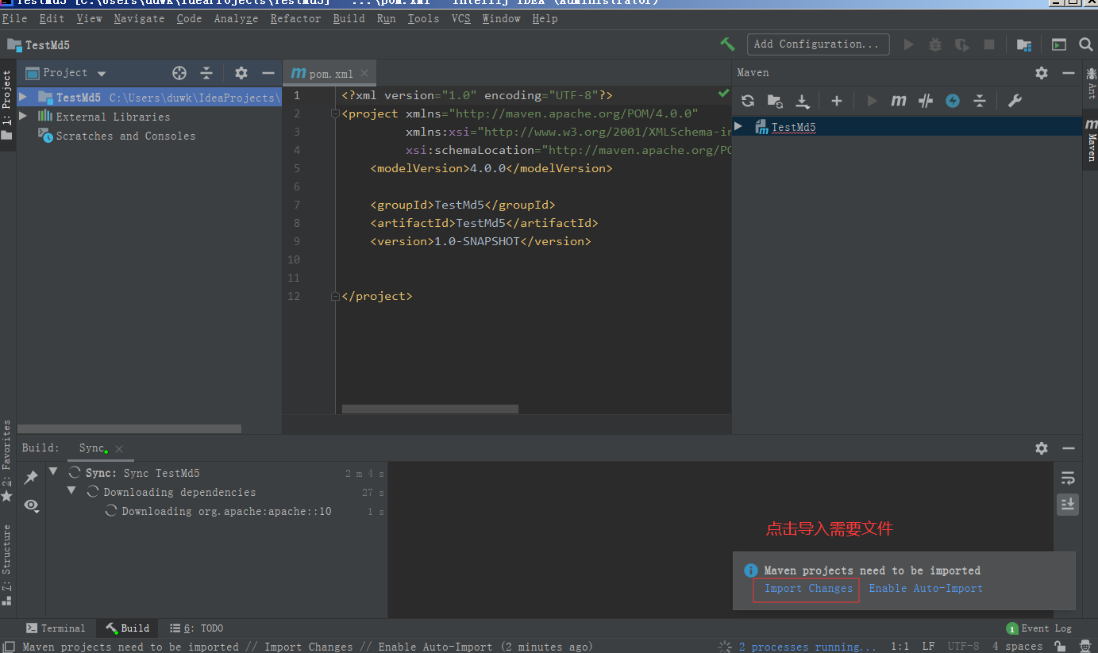The height and width of the screenshot is (653, 1098).
Task: Click Maven run build triangle icon
Action: (x=873, y=101)
